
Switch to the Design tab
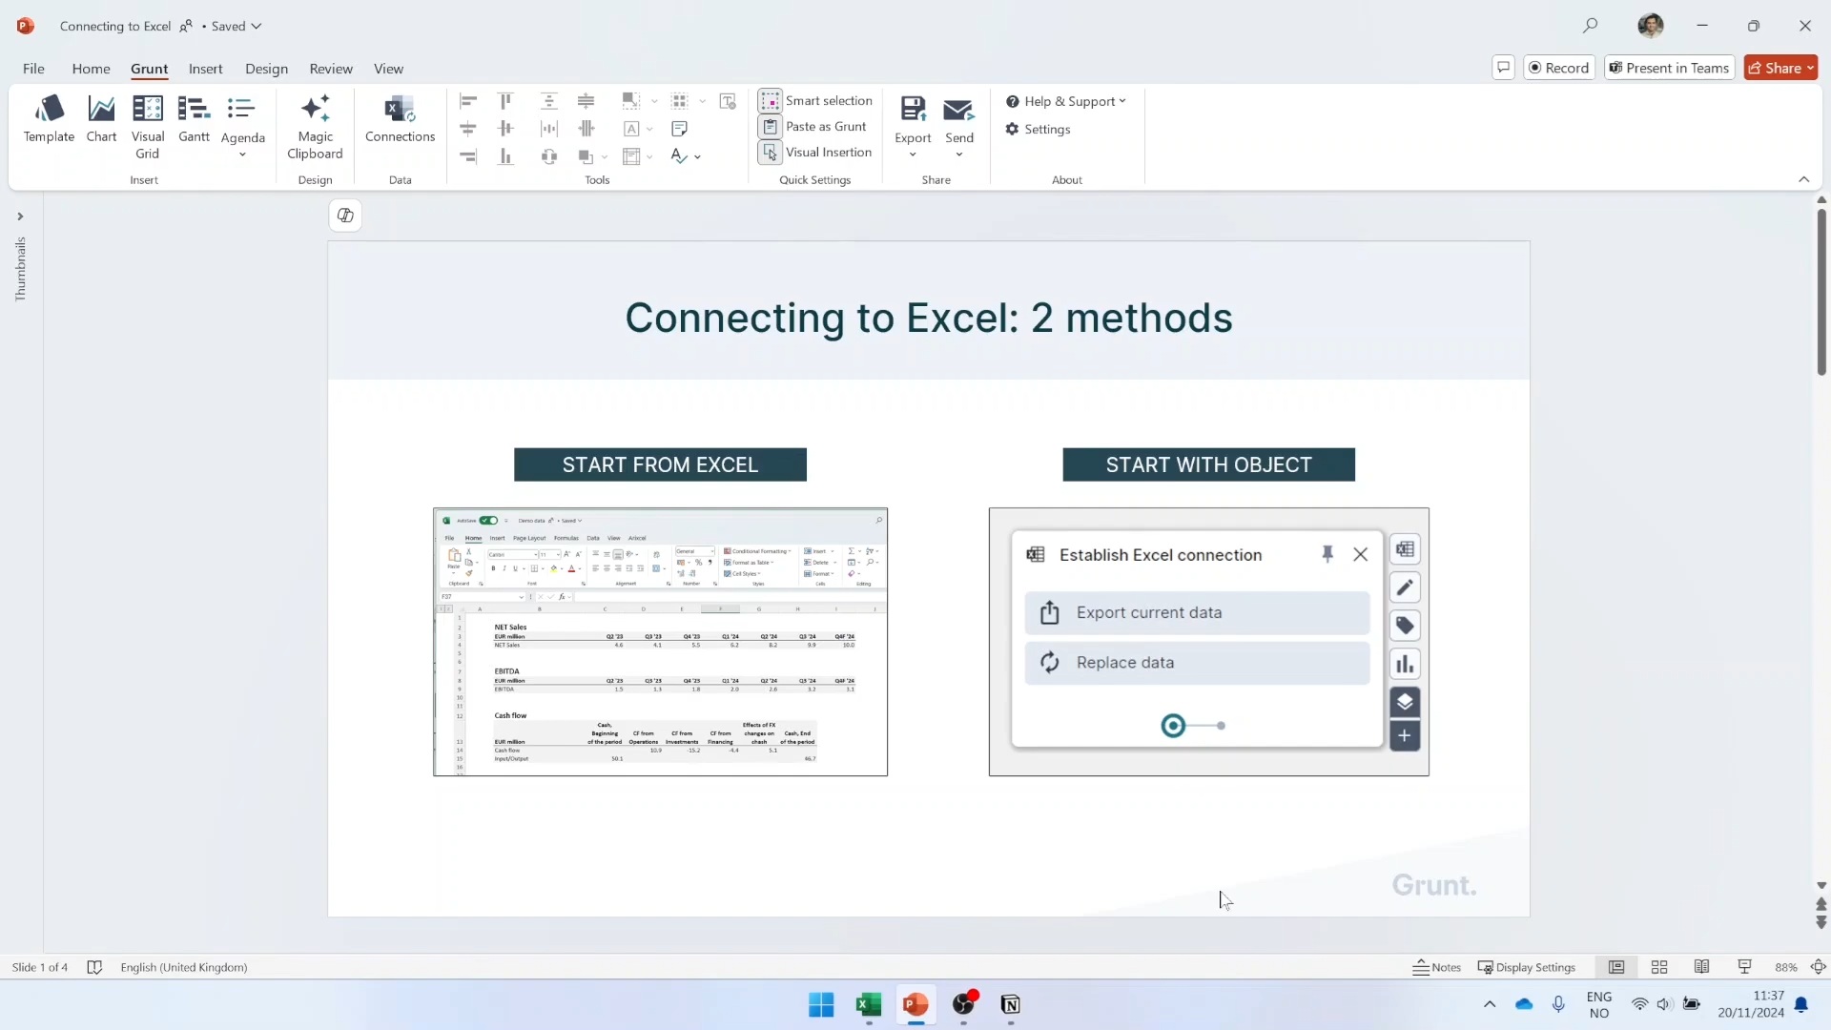click(x=266, y=69)
